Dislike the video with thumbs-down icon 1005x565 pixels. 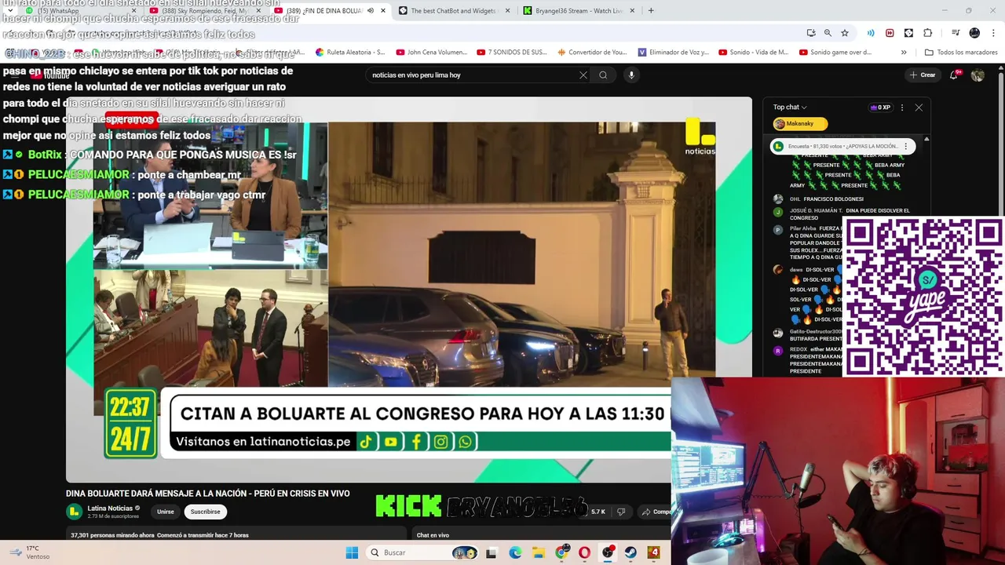click(621, 512)
